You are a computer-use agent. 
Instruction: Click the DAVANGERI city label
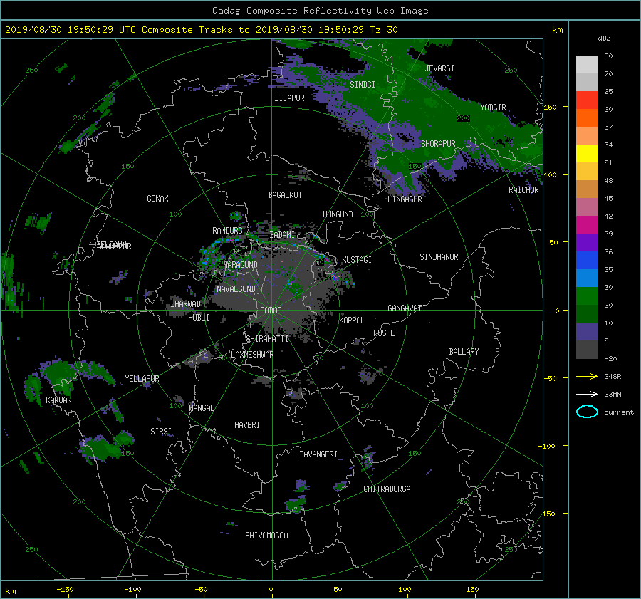(318, 454)
